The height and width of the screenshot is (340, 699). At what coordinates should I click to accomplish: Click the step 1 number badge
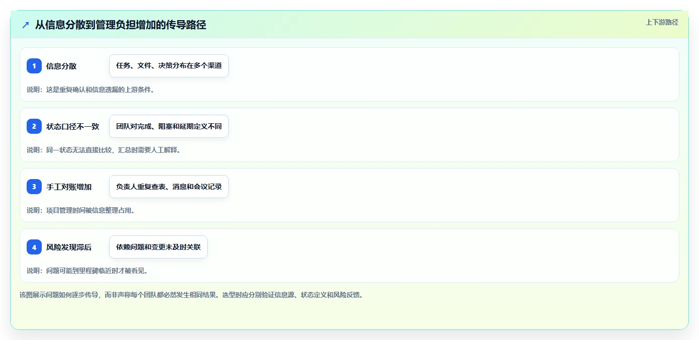tap(34, 66)
